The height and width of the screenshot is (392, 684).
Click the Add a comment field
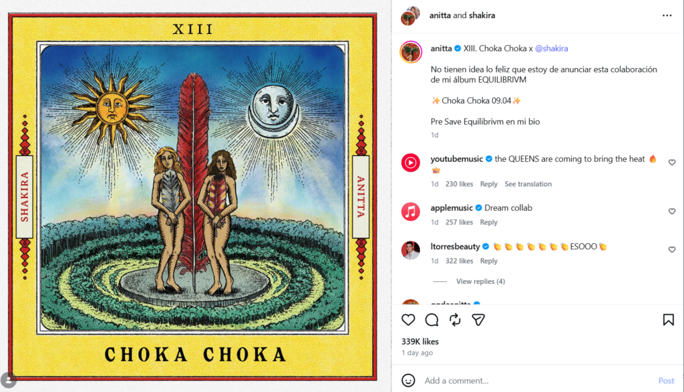click(x=536, y=381)
